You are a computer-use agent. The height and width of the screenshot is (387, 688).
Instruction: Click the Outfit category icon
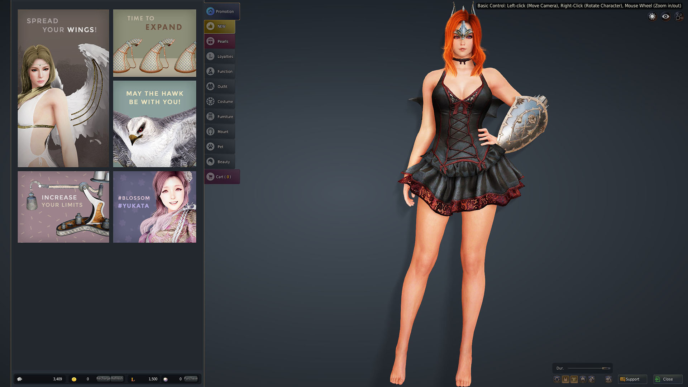click(x=210, y=86)
